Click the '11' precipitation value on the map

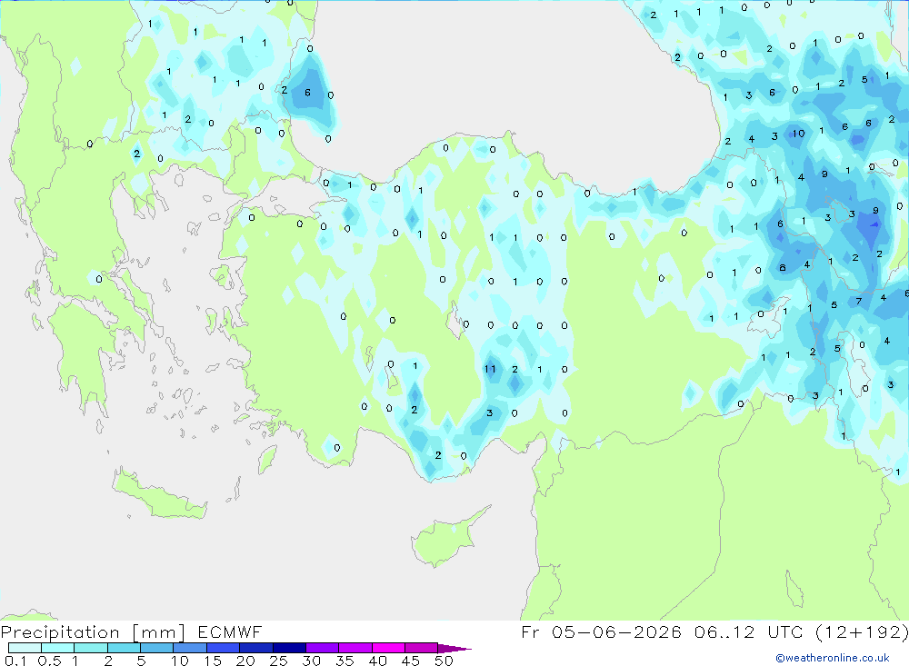pos(491,369)
